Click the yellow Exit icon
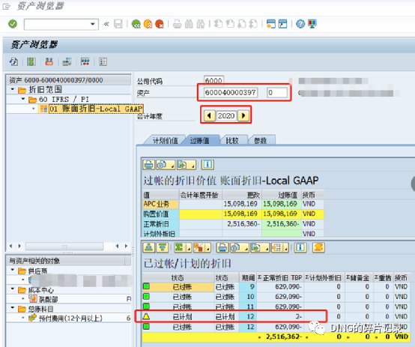This screenshot has height=347, width=415. 148,24
